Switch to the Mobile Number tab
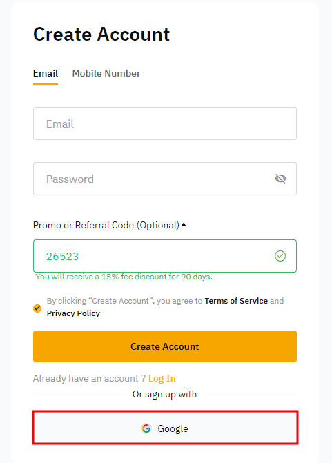 (106, 73)
